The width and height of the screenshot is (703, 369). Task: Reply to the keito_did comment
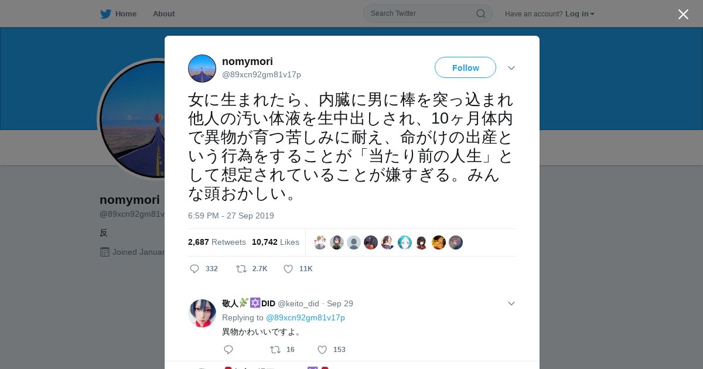coord(228,350)
